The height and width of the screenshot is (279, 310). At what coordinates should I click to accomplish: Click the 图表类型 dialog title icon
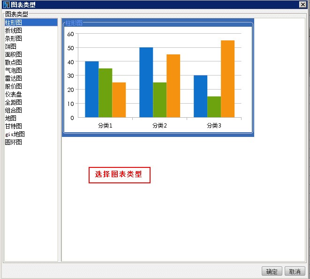point(6,5)
